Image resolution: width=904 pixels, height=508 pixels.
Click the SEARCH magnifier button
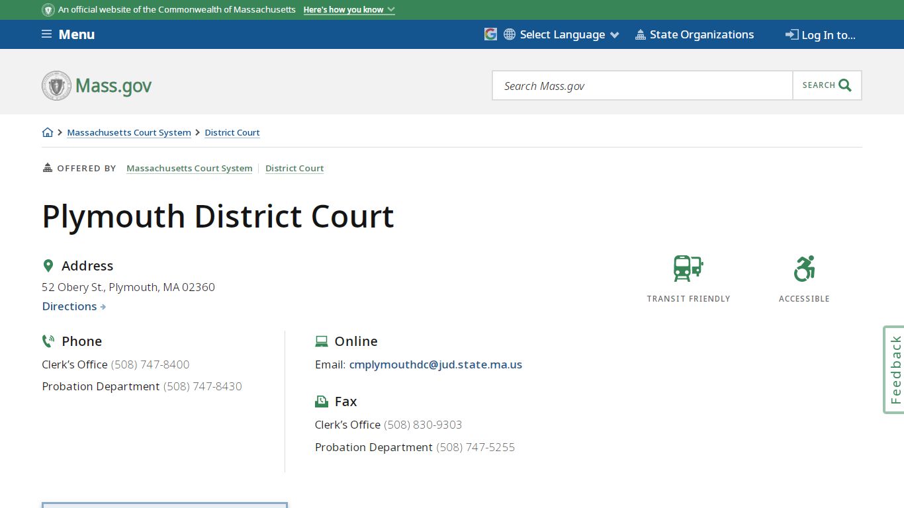pyautogui.click(x=827, y=85)
